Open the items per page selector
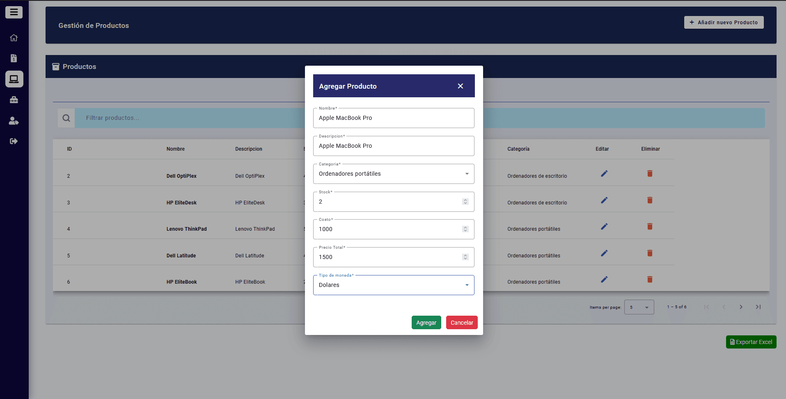 point(639,307)
